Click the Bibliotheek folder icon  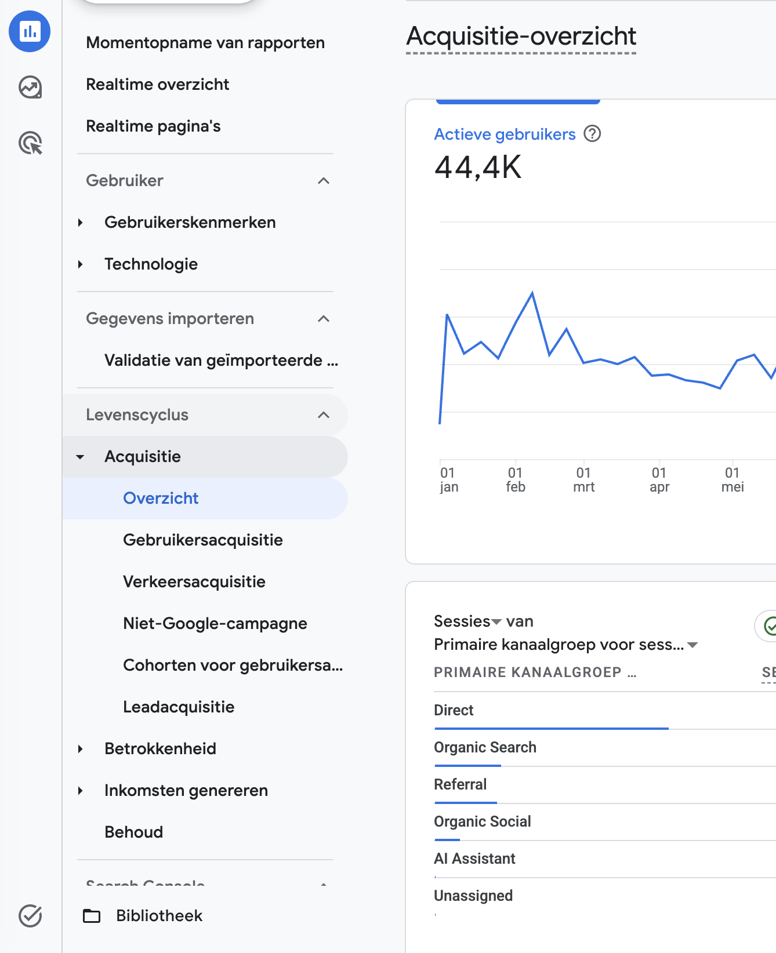(92, 916)
